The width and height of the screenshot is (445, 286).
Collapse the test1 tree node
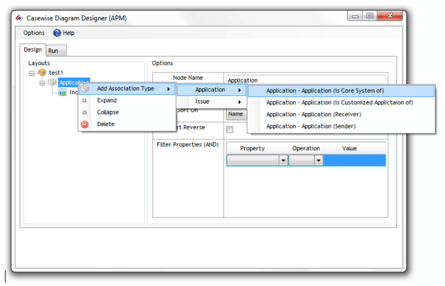pyautogui.click(x=32, y=73)
